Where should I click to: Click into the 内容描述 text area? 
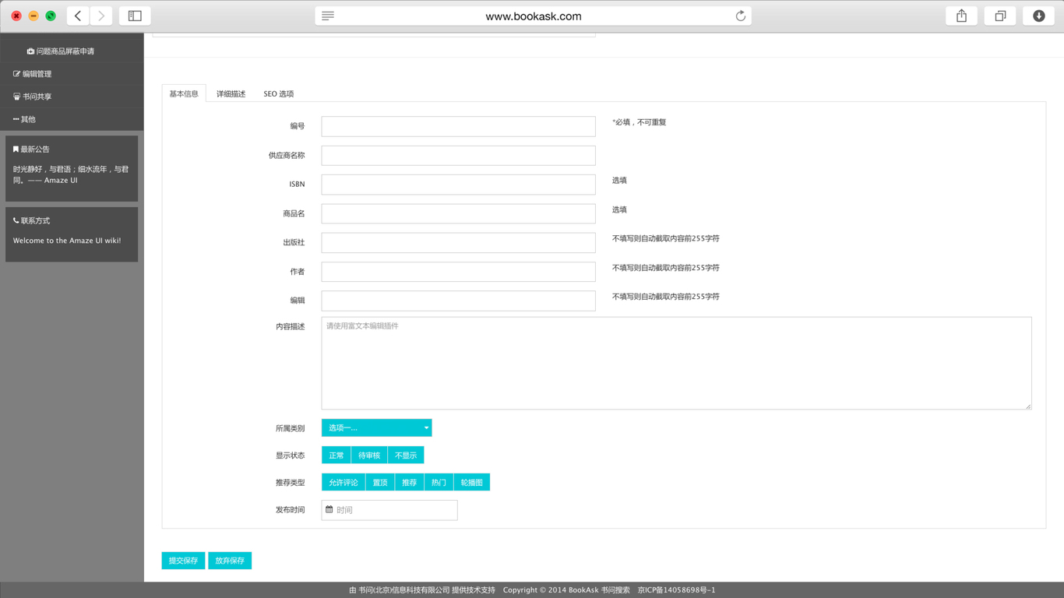(x=676, y=363)
